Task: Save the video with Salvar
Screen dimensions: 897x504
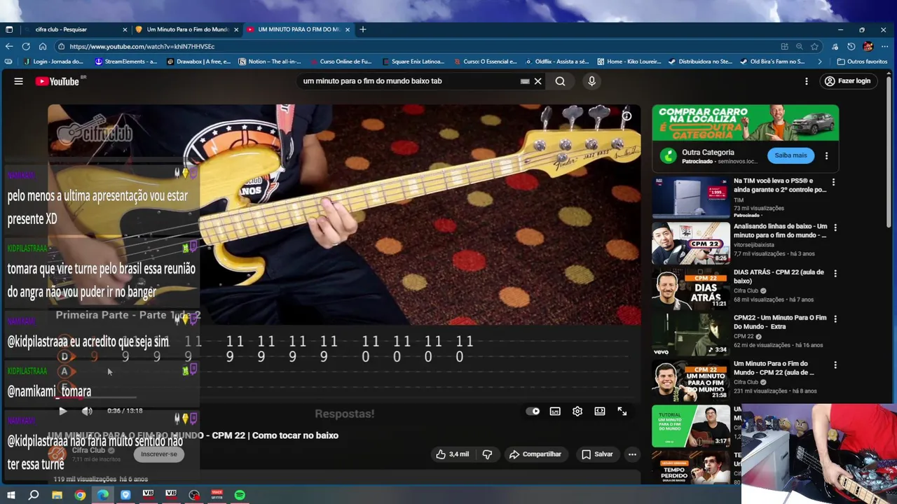Action: (597, 454)
